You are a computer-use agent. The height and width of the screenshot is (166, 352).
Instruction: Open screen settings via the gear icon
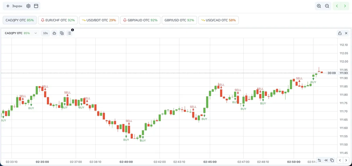point(28,6)
